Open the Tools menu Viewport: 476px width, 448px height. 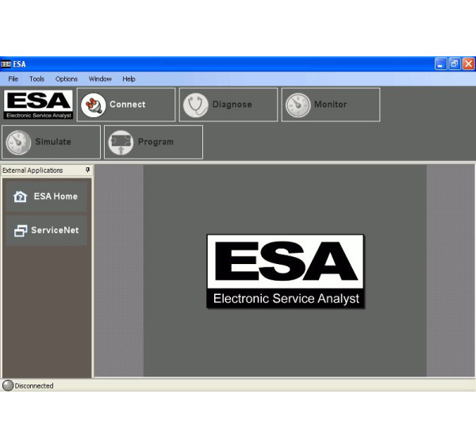(37, 79)
